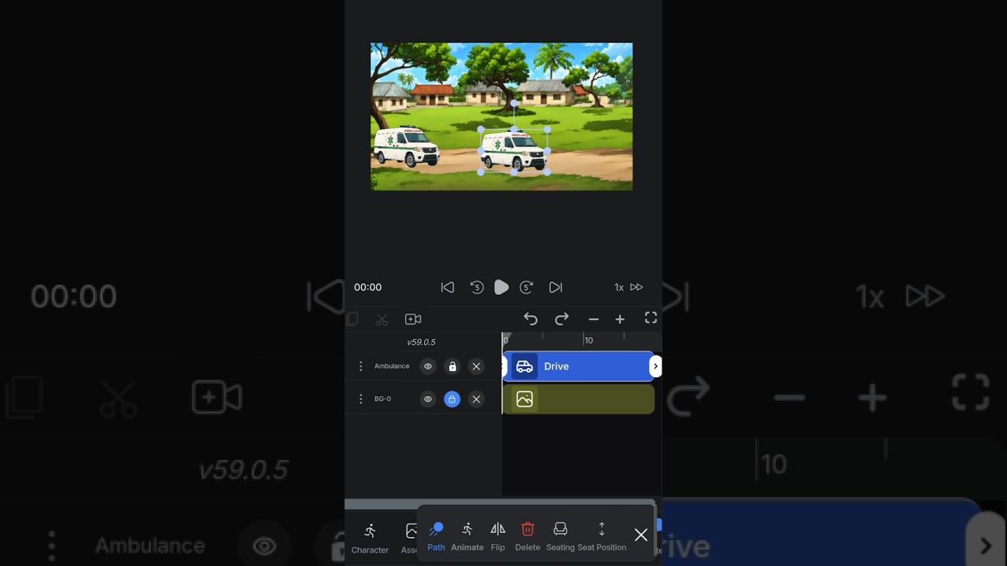The width and height of the screenshot is (1007, 566).
Task: Play the animation
Action: [x=501, y=288]
